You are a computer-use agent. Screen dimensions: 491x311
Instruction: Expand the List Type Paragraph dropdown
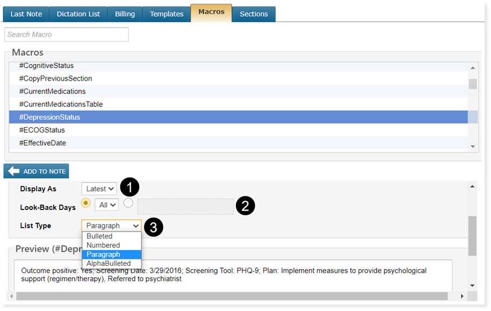(x=112, y=226)
